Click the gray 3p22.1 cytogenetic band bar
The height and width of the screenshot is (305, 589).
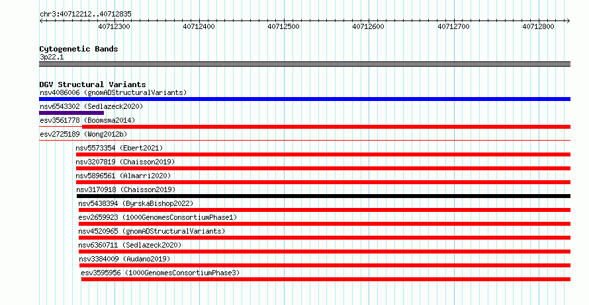(x=304, y=64)
